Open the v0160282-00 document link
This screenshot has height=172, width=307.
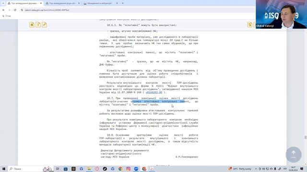(x=153, y=92)
